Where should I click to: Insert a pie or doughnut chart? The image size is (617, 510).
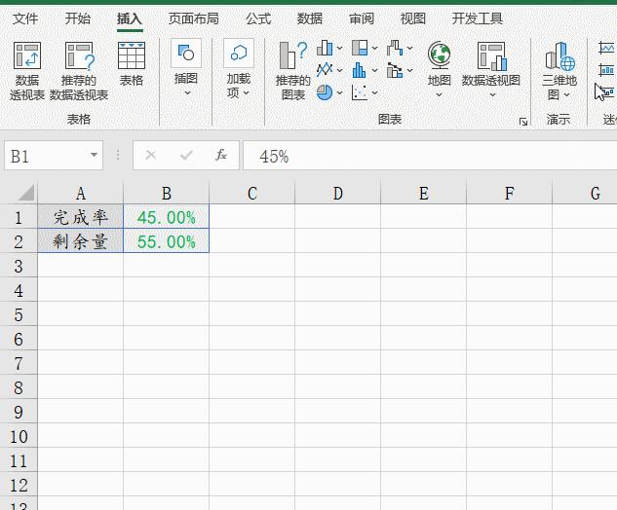(325, 92)
